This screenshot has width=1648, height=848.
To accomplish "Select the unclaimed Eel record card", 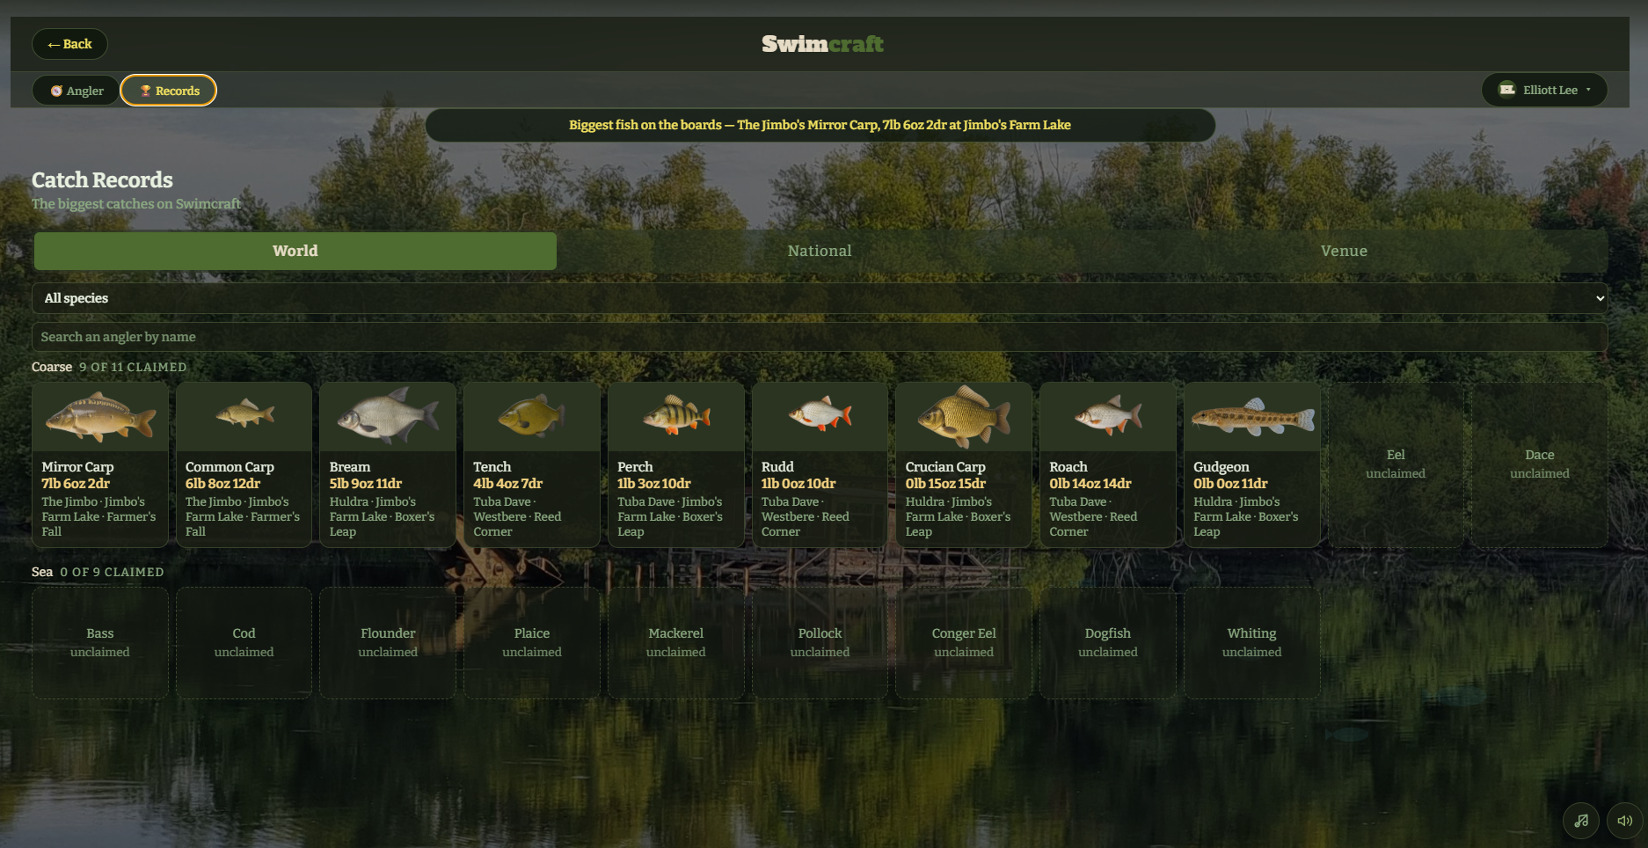I will click(x=1396, y=464).
